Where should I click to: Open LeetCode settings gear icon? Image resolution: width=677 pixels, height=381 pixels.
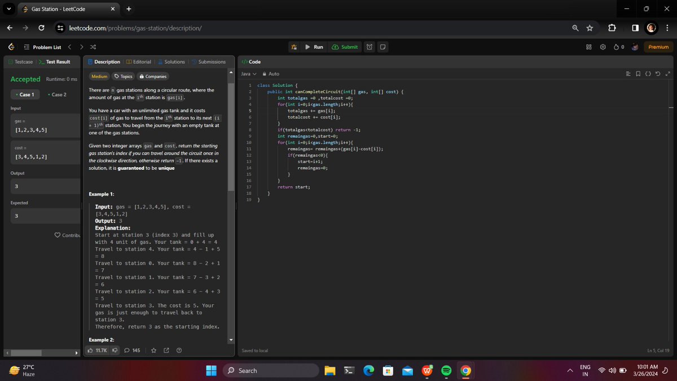click(602, 47)
